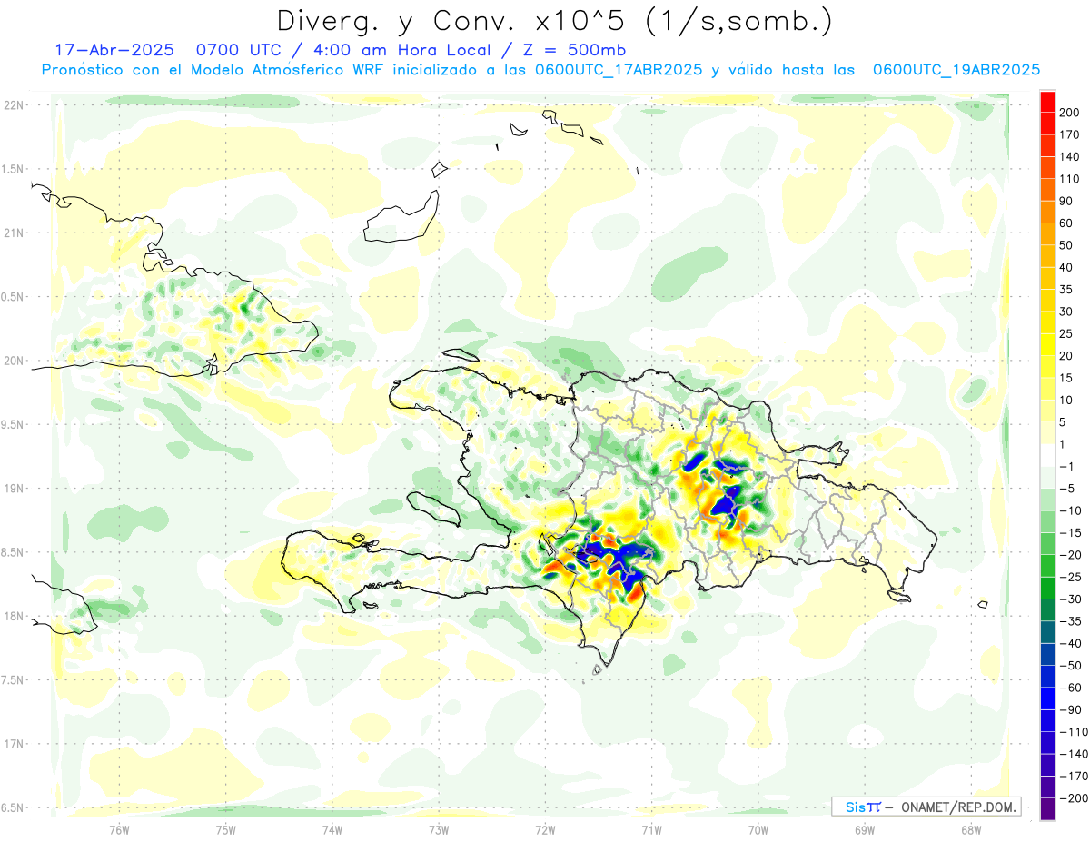1090x842 pixels.
Task: Click the '7.5N' latitude label
Action: [14, 680]
